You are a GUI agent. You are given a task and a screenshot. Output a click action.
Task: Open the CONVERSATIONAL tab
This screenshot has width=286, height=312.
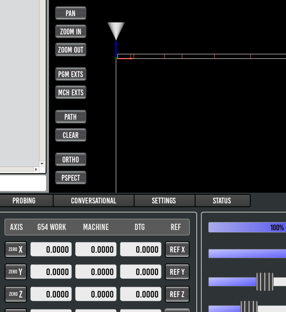tap(94, 201)
